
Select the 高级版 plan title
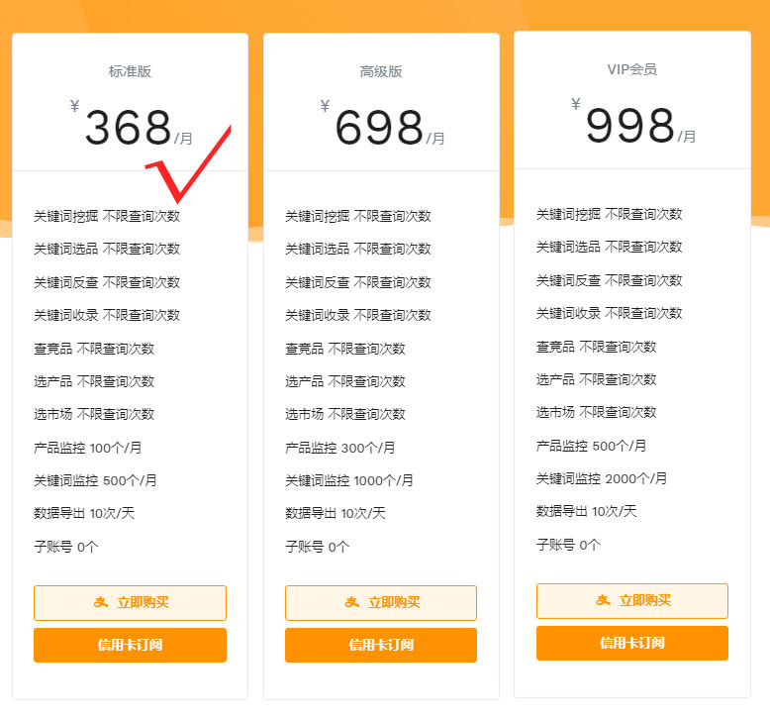(381, 71)
